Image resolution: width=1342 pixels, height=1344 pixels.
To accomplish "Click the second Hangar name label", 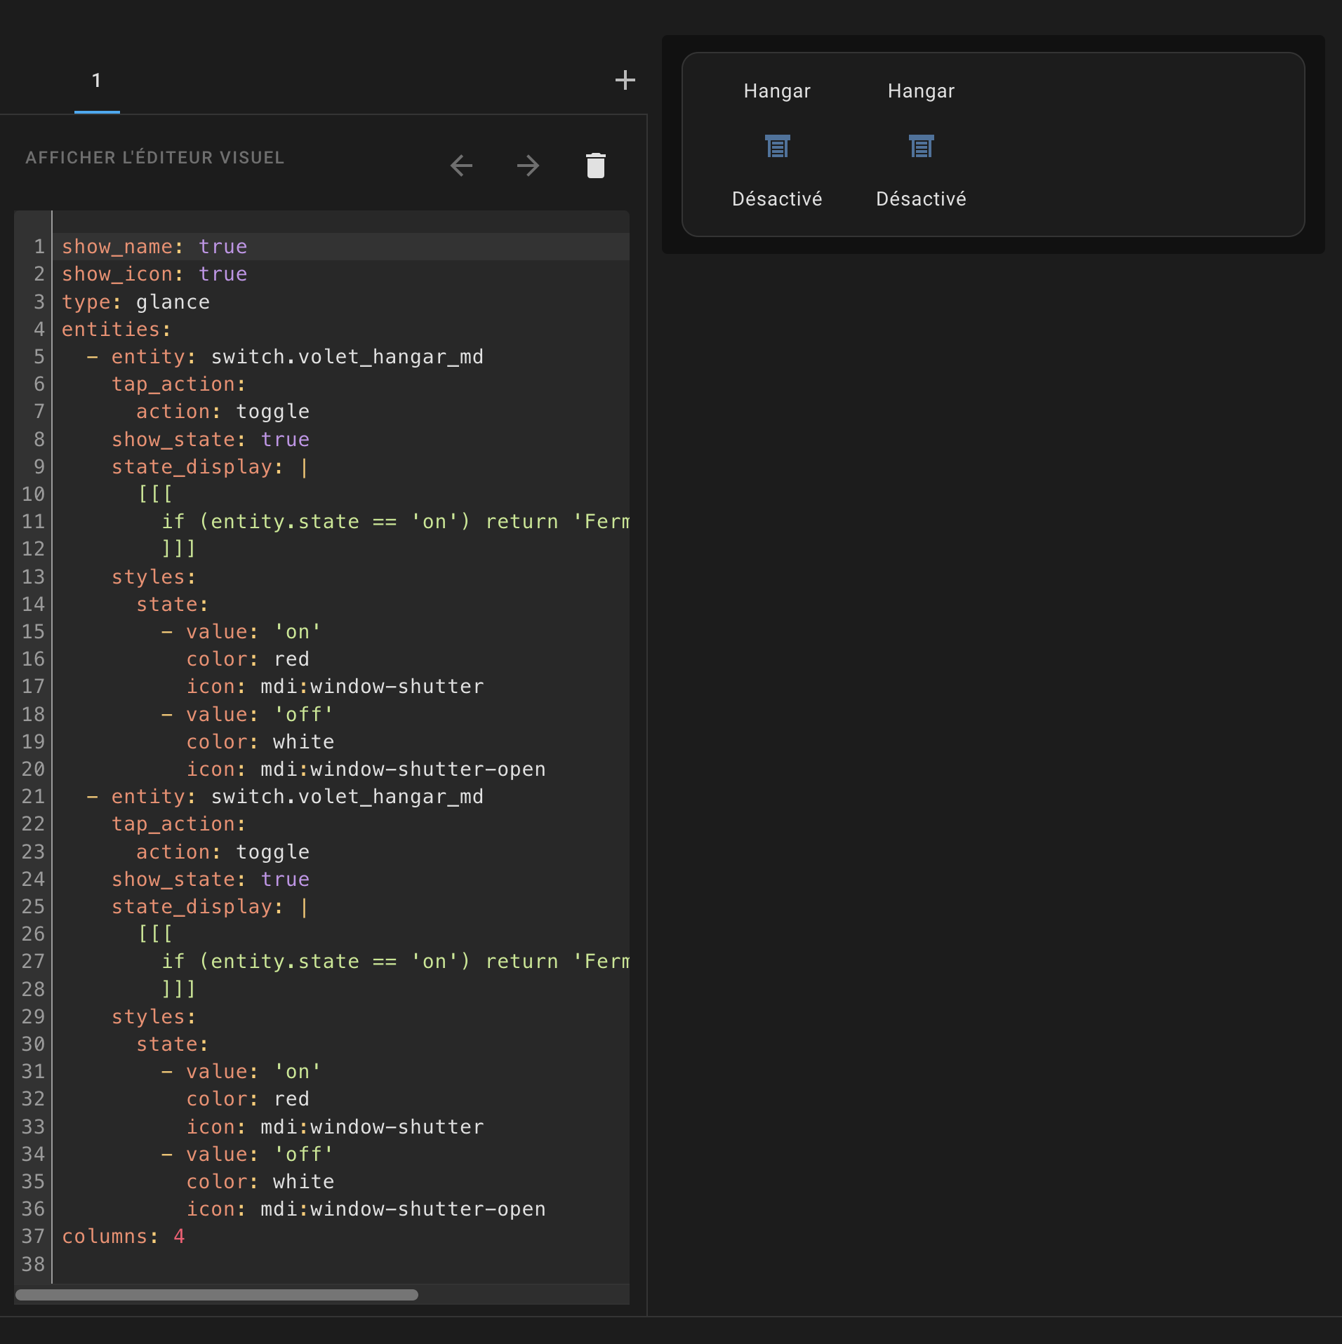I will 920,90.
